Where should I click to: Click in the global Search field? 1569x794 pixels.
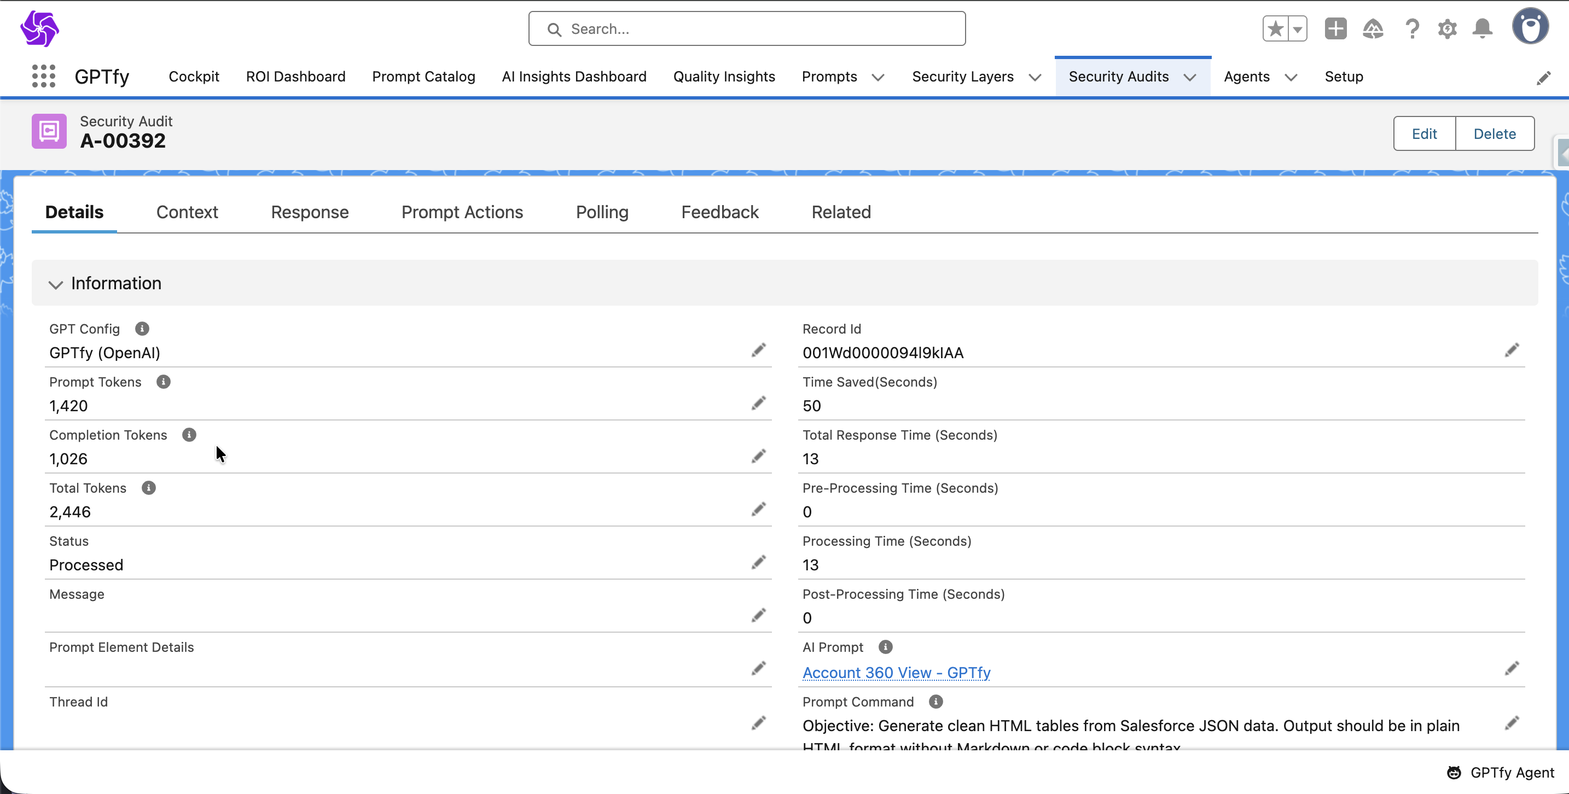[746, 28]
